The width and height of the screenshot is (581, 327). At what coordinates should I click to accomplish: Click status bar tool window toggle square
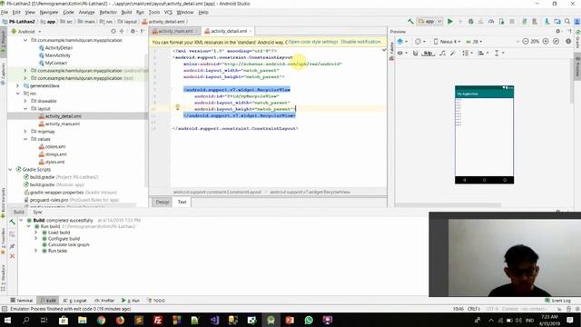[4, 309]
